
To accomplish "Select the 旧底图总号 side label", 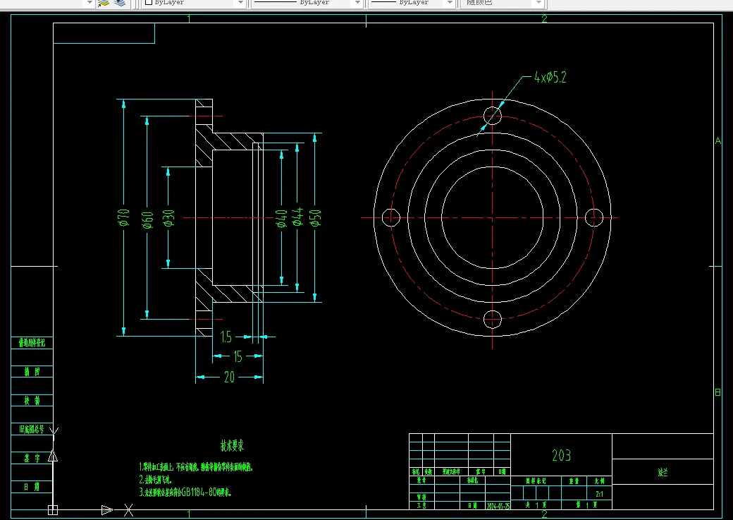I will coord(32,429).
